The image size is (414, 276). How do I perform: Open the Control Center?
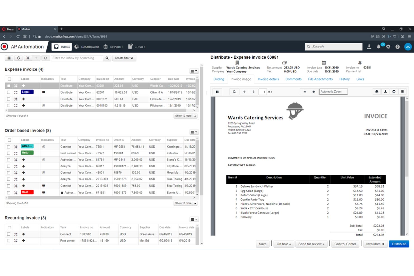[345, 244]
